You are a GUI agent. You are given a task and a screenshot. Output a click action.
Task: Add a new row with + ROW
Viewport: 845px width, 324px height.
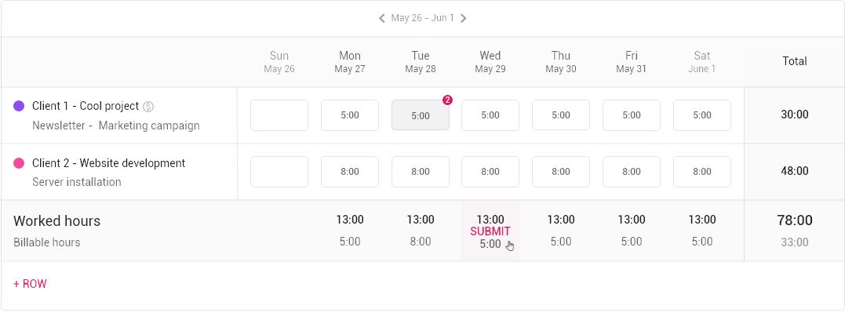(30, 284)
